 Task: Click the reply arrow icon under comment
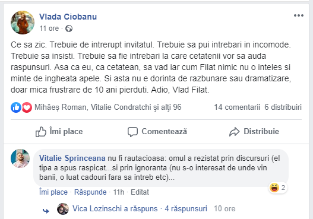(x=46, y=211)
